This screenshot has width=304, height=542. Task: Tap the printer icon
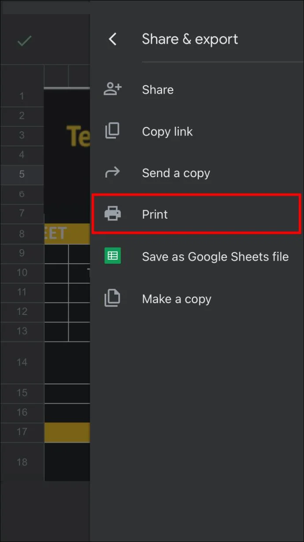click(x=112, y=214)
